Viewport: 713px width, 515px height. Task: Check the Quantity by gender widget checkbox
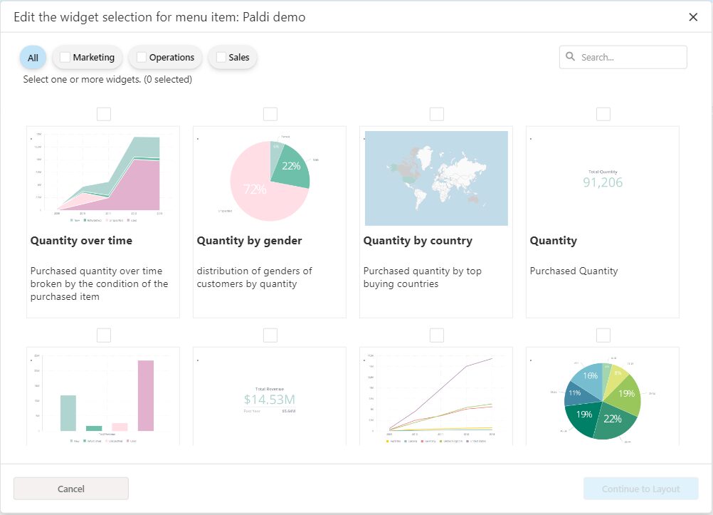(x=270, y=113)
